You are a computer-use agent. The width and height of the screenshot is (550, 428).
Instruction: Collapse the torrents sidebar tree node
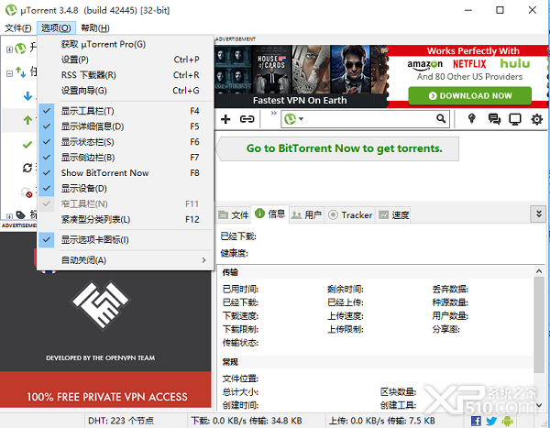(9, 73)
